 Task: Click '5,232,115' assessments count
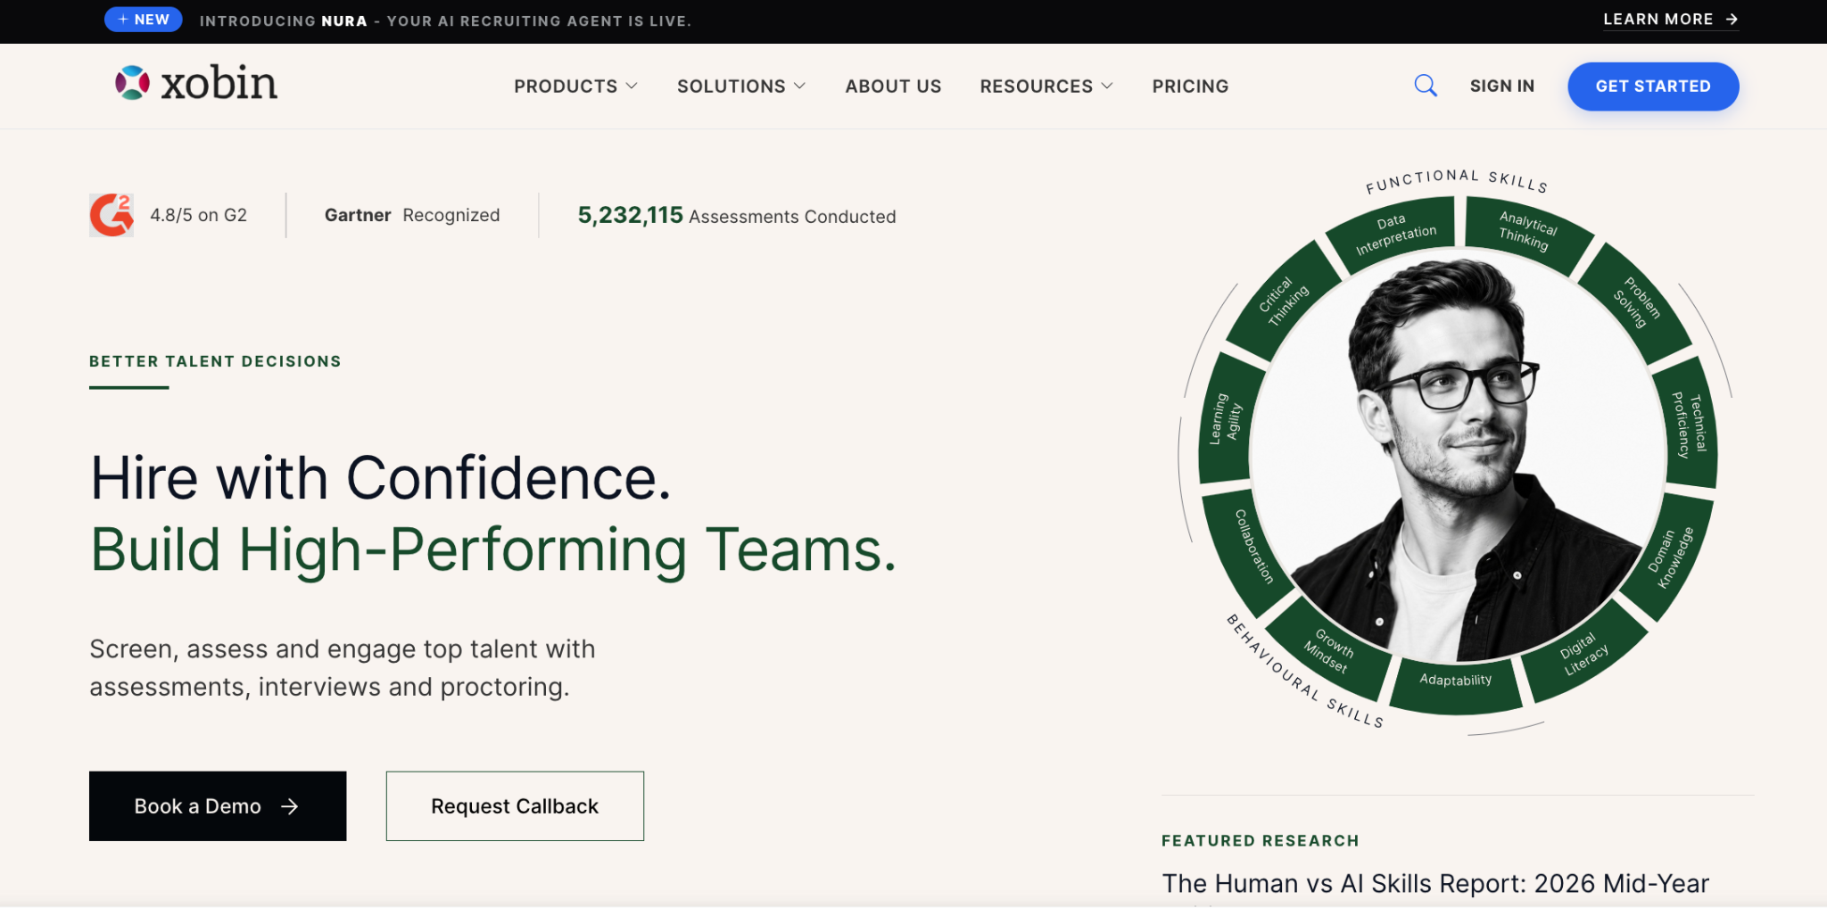tap(630, 215)
